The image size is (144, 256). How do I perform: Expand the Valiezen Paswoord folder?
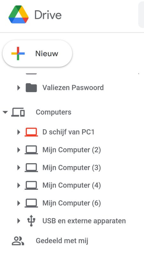pyautogui.click(x=19, y=88)
